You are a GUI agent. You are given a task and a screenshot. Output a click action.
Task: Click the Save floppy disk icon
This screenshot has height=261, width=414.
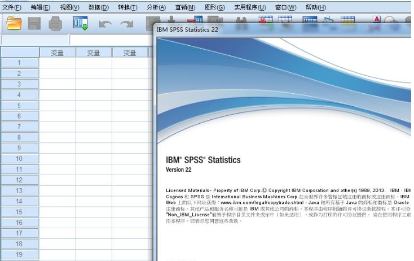point(34,24)
